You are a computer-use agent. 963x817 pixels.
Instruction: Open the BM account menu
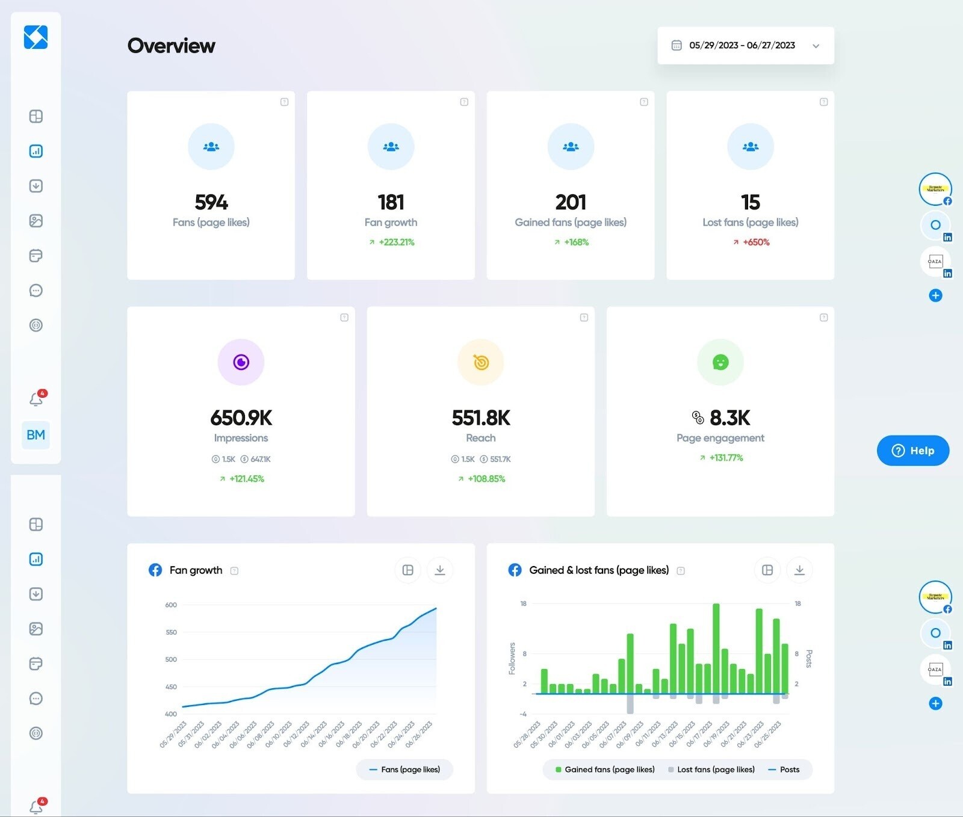coord(36,435)
